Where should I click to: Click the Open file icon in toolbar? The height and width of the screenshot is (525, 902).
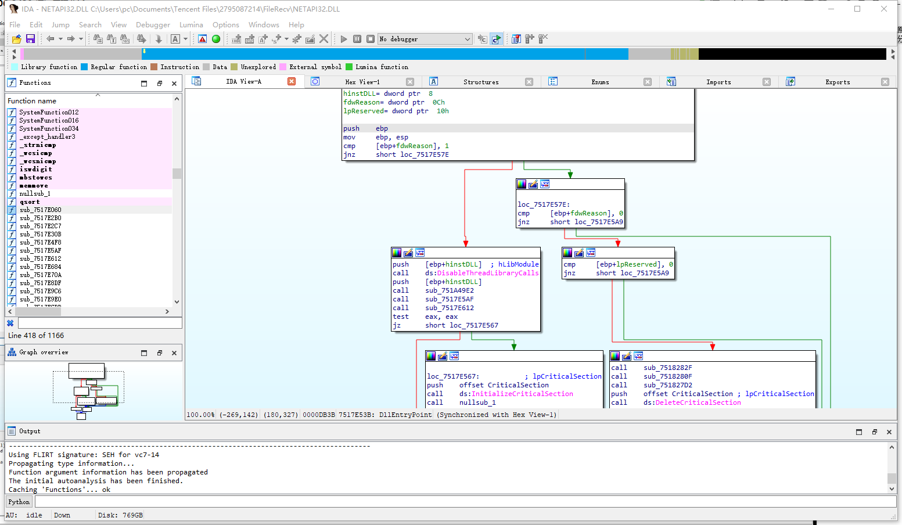click(x=16, y=39)
